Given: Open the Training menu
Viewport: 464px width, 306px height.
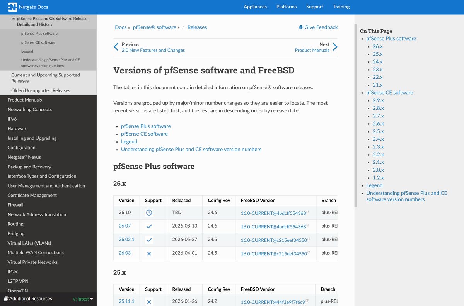Looking at the screenshot, I should 341,7.
